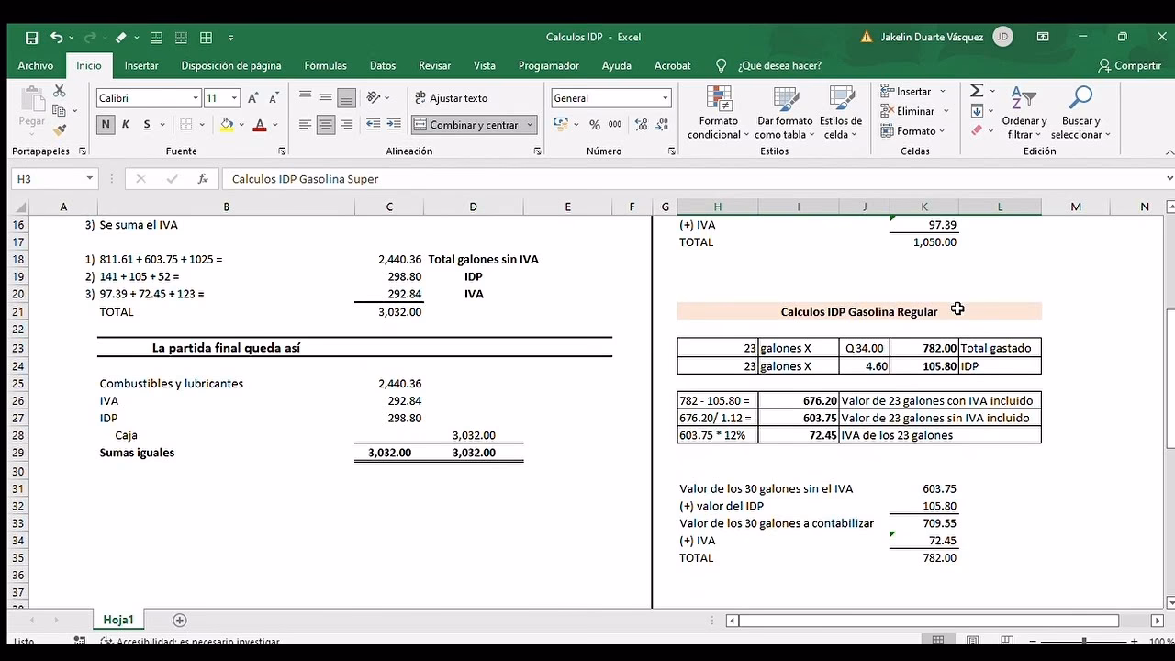Screen dimensions: 1175x661
Task: Click the Compartir share button
Action: click(1129, 66)
